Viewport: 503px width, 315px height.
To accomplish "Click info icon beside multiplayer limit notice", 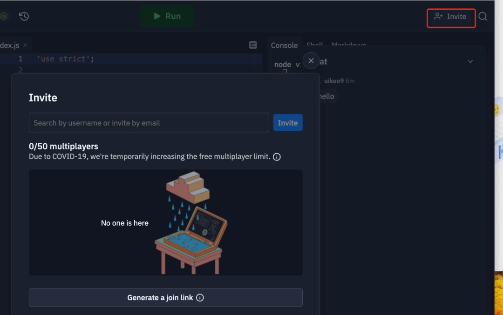I will (x=277, y=157).
